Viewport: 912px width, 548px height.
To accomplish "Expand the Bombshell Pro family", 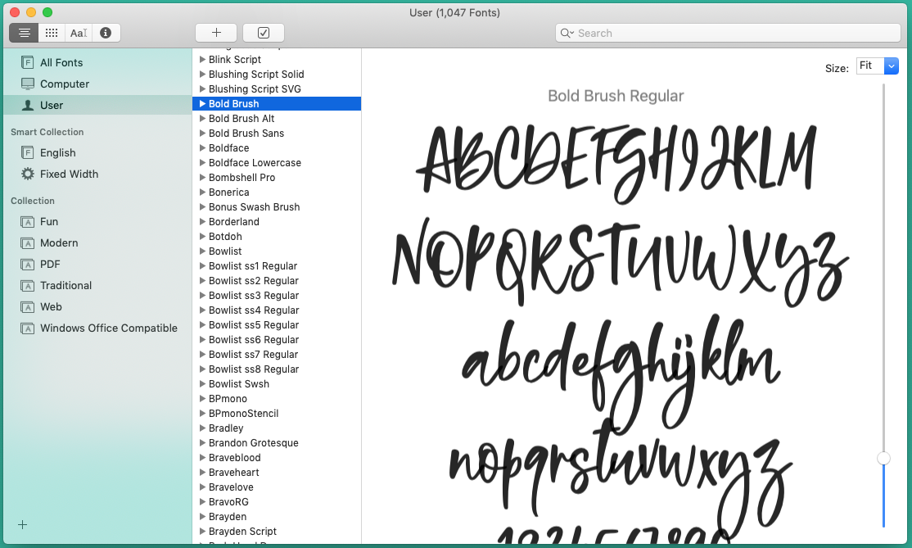I will tap(202, 178).
